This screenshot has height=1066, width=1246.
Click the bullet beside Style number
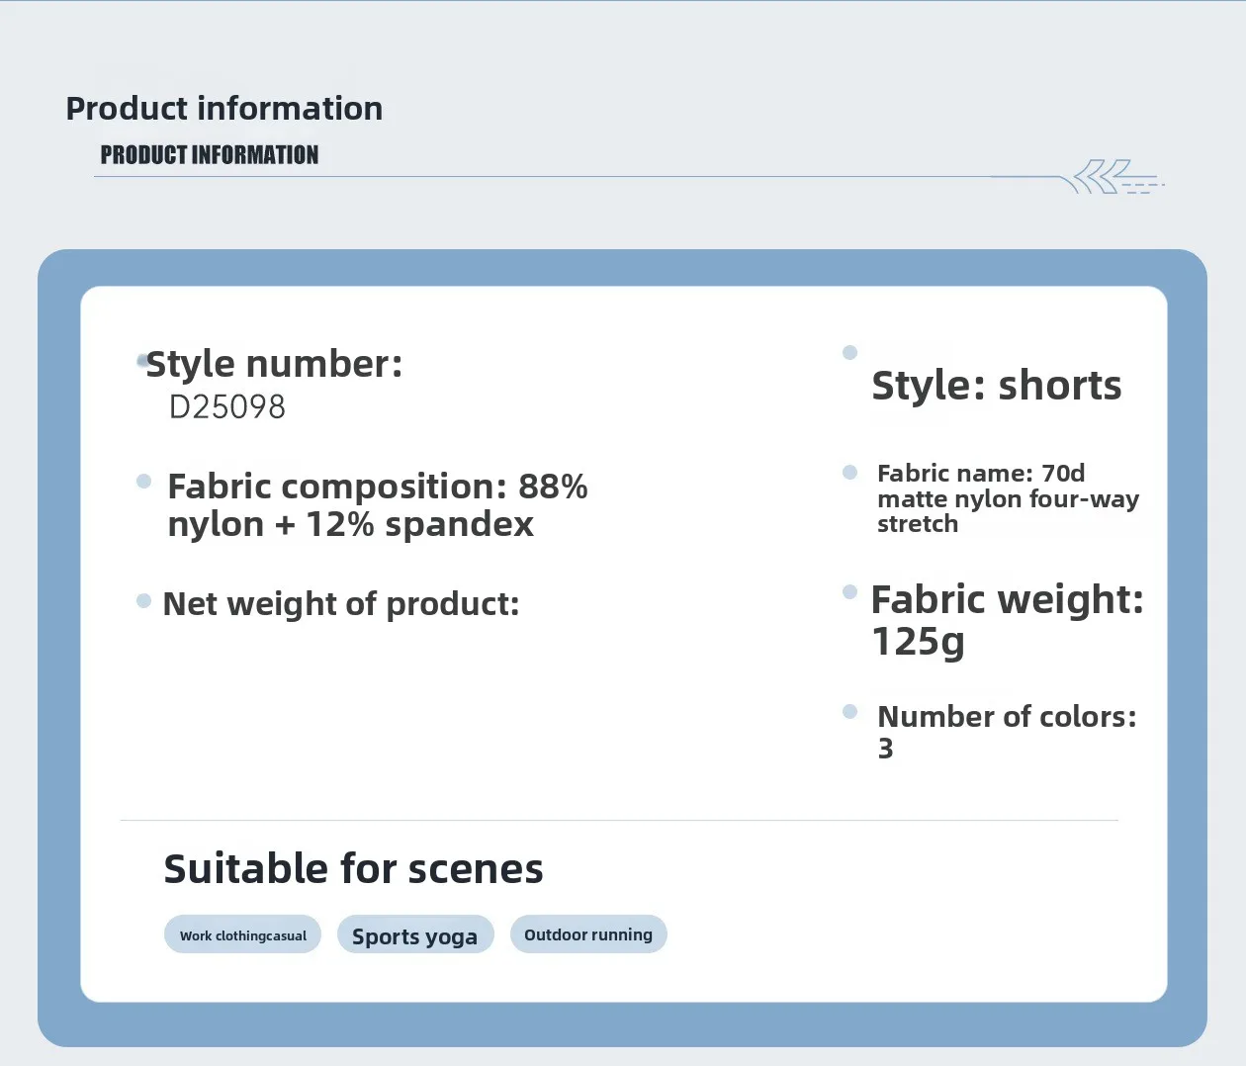142,361
